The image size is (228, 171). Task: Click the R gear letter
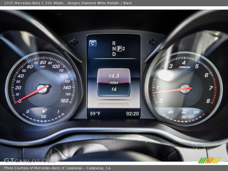tap(114, 43)
